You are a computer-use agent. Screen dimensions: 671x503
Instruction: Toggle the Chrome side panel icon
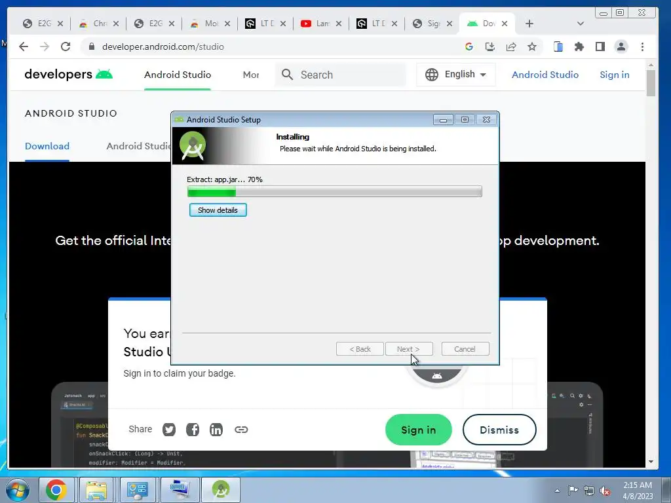coord(600,47)
